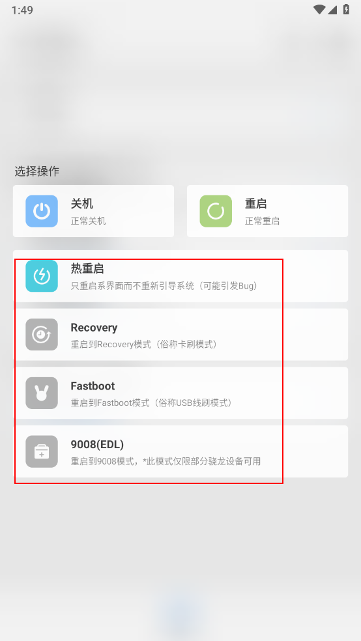Select the 关机 option title
Screen dimensions: 361x641
(81, 204)
